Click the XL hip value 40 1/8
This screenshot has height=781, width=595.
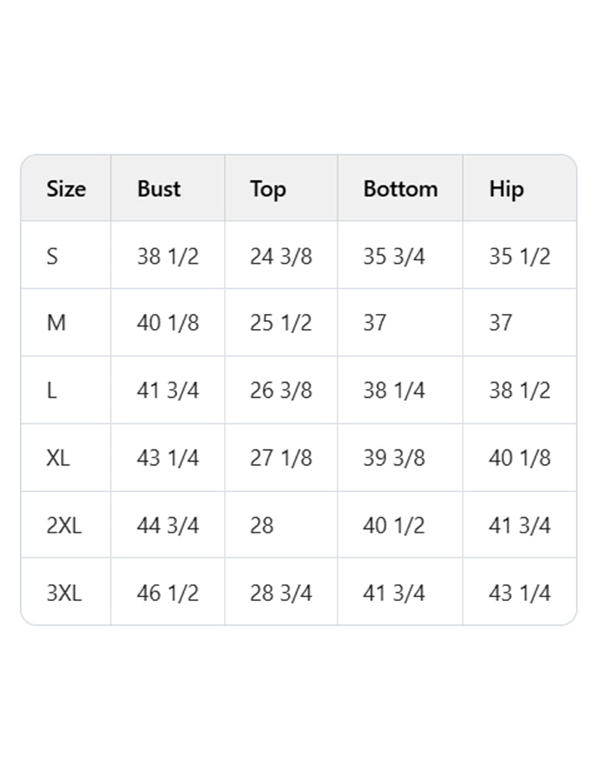point(520,458)
